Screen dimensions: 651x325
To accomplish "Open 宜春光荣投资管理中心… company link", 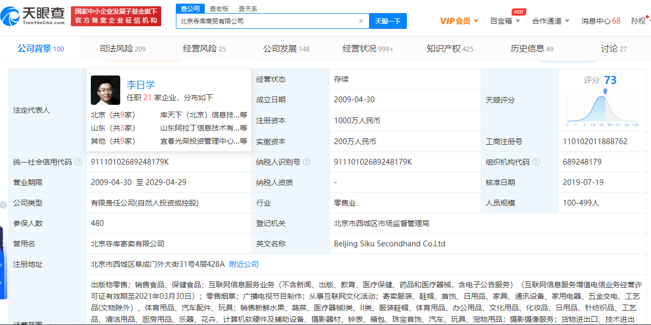I will 204,141.
